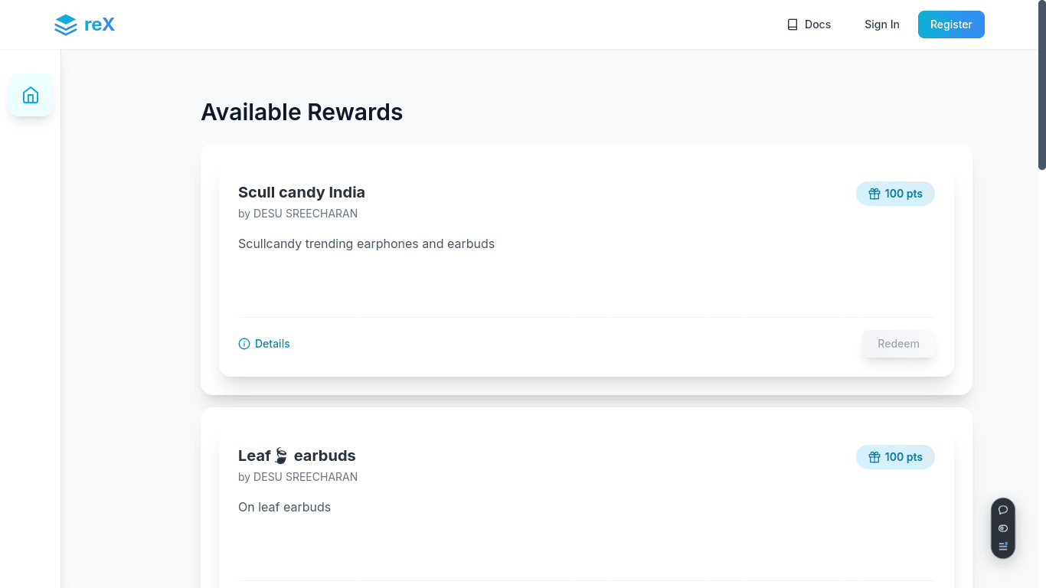This screenshot has height=588, width=1046.
Task: Select the Leaf earbuds reward title
Action: 297,456
